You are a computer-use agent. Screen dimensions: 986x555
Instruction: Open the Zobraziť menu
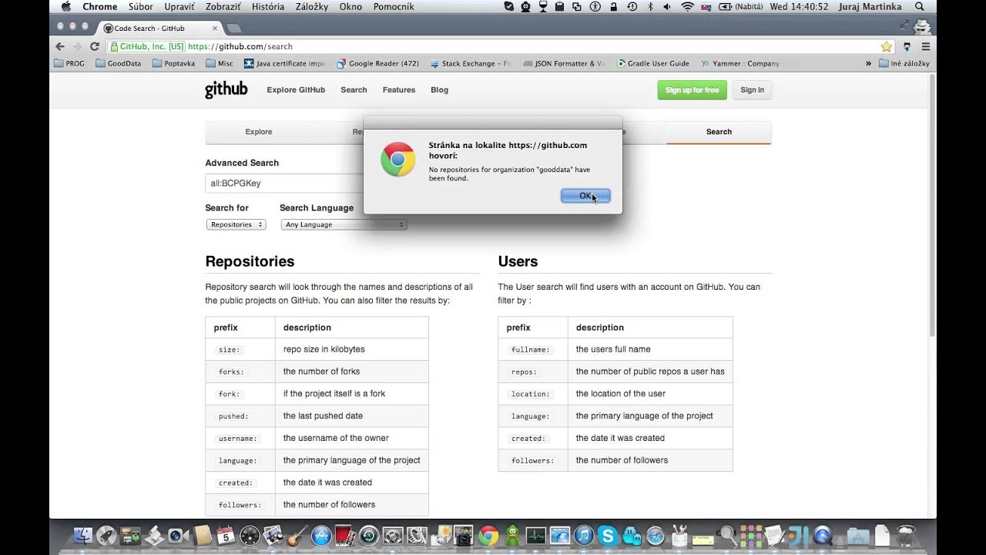click(x=223, y=6)
